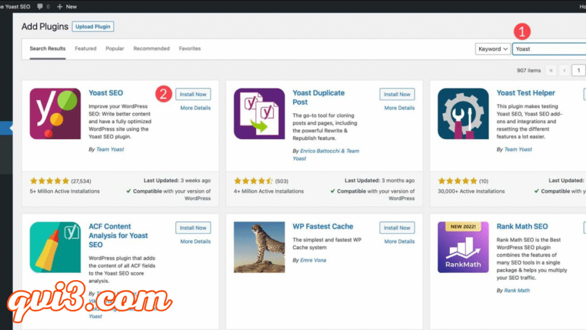586x330 pixels.
Task: Switch to the Featured tab
Action: [86, 49]
